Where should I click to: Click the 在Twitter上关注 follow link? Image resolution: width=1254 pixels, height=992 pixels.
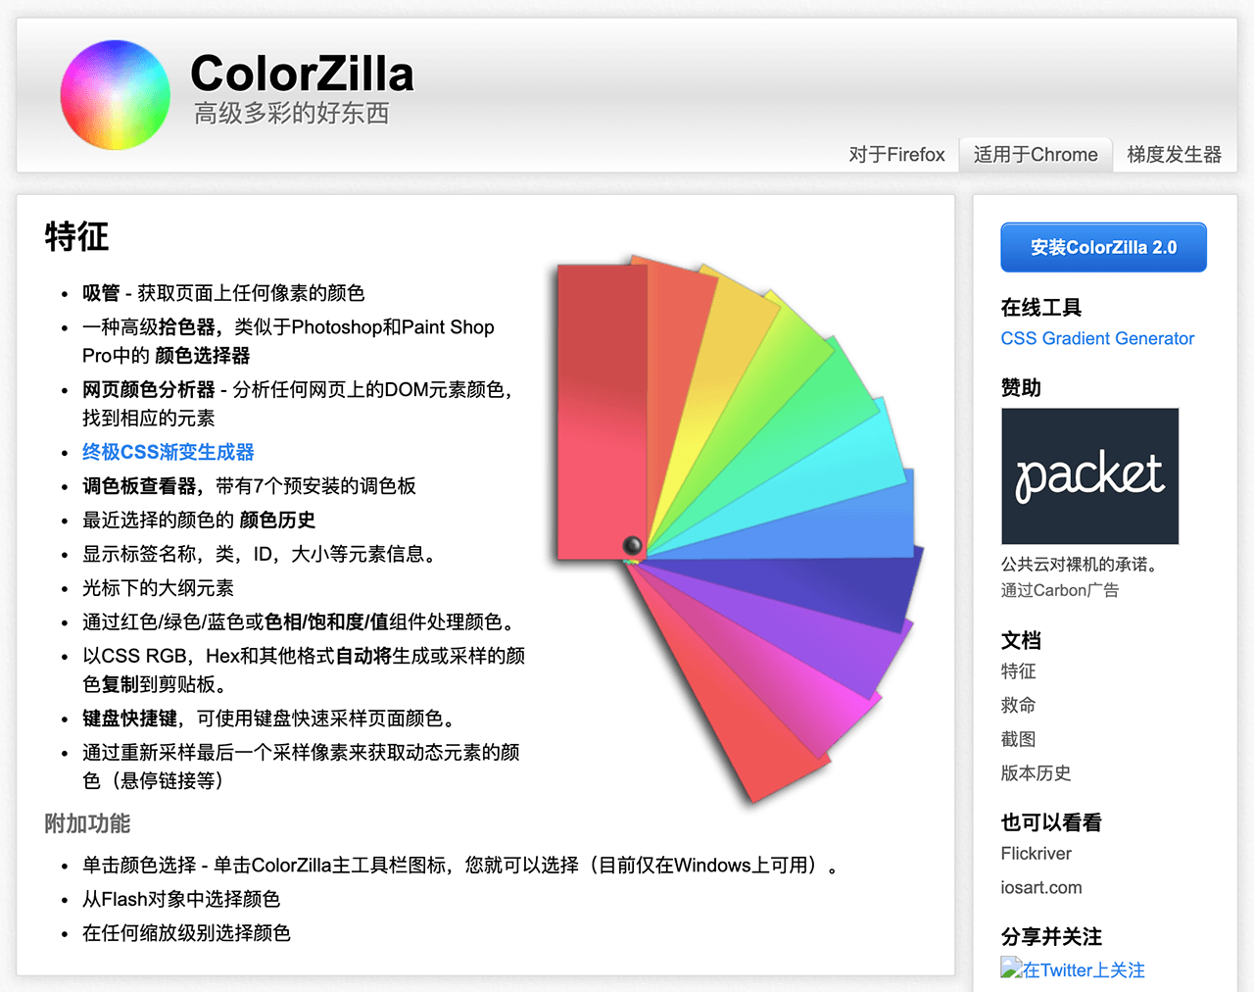1084,970
